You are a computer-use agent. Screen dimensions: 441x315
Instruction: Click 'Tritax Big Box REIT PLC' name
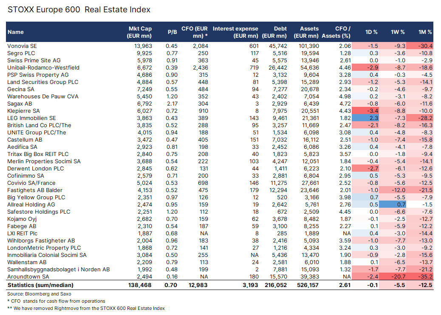pos(38,154)
